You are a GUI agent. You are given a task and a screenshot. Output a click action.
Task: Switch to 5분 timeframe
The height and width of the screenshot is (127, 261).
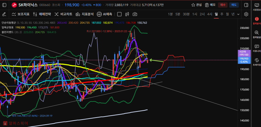(x=178, y=14)
